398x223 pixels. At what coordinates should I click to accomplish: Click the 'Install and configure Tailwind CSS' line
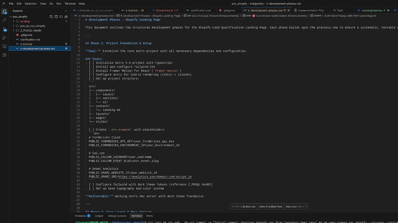(125, 67)
